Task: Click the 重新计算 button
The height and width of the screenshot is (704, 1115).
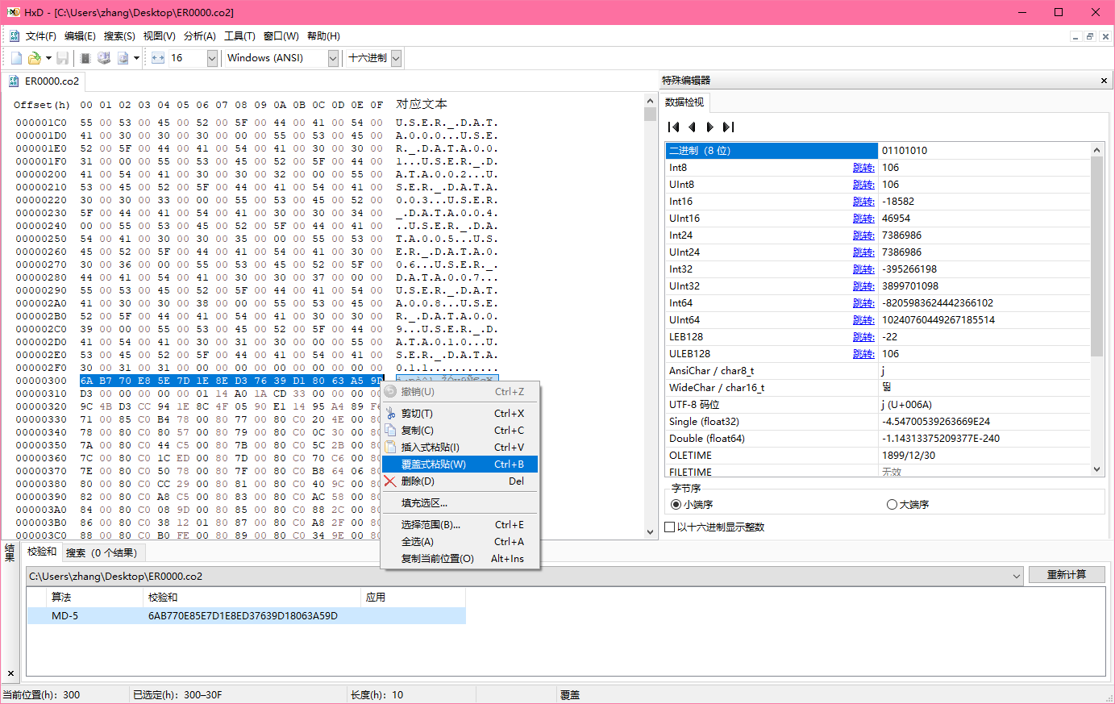Action: [1066, 574]
